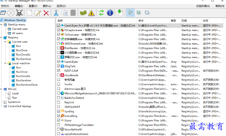Viewport: 226px width, 136px height.
Task: Collapse the Win.ini tree node
Action: (1, 89)
